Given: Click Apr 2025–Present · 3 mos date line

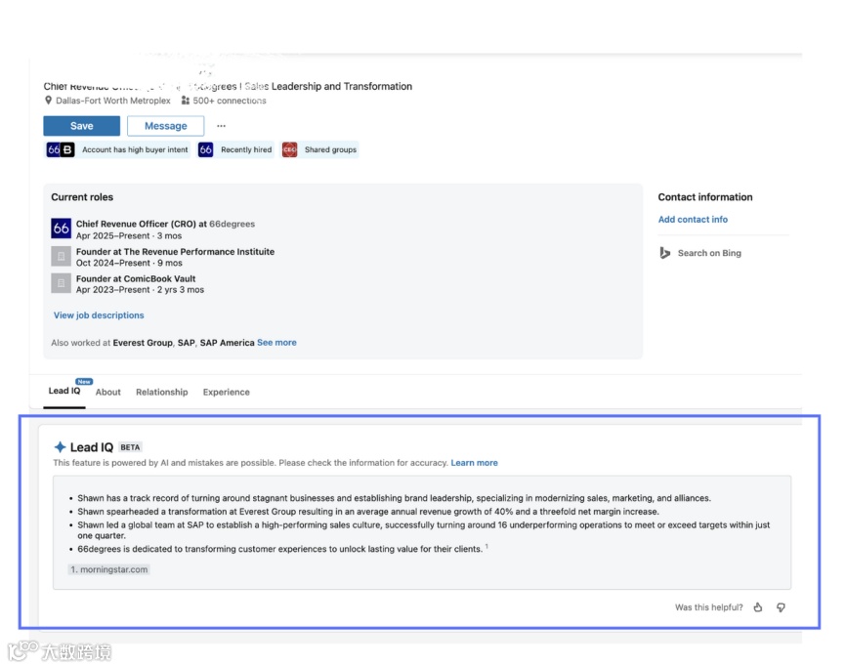Looking at the screenshot, I should click(129, 235).
